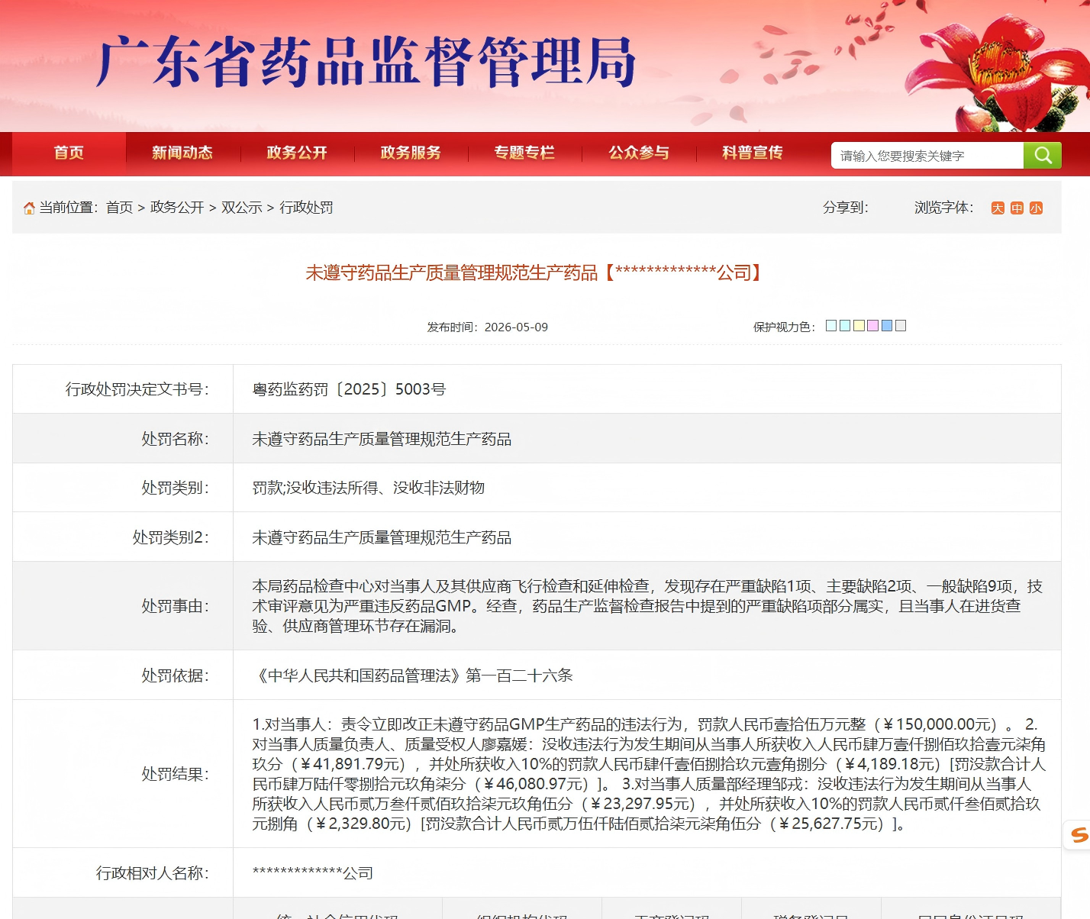Image resolution: width=1090 pixels, height=919 pixels.
Task: Click the 行政相对人名称 row label
Action: (x=153, y=873)
